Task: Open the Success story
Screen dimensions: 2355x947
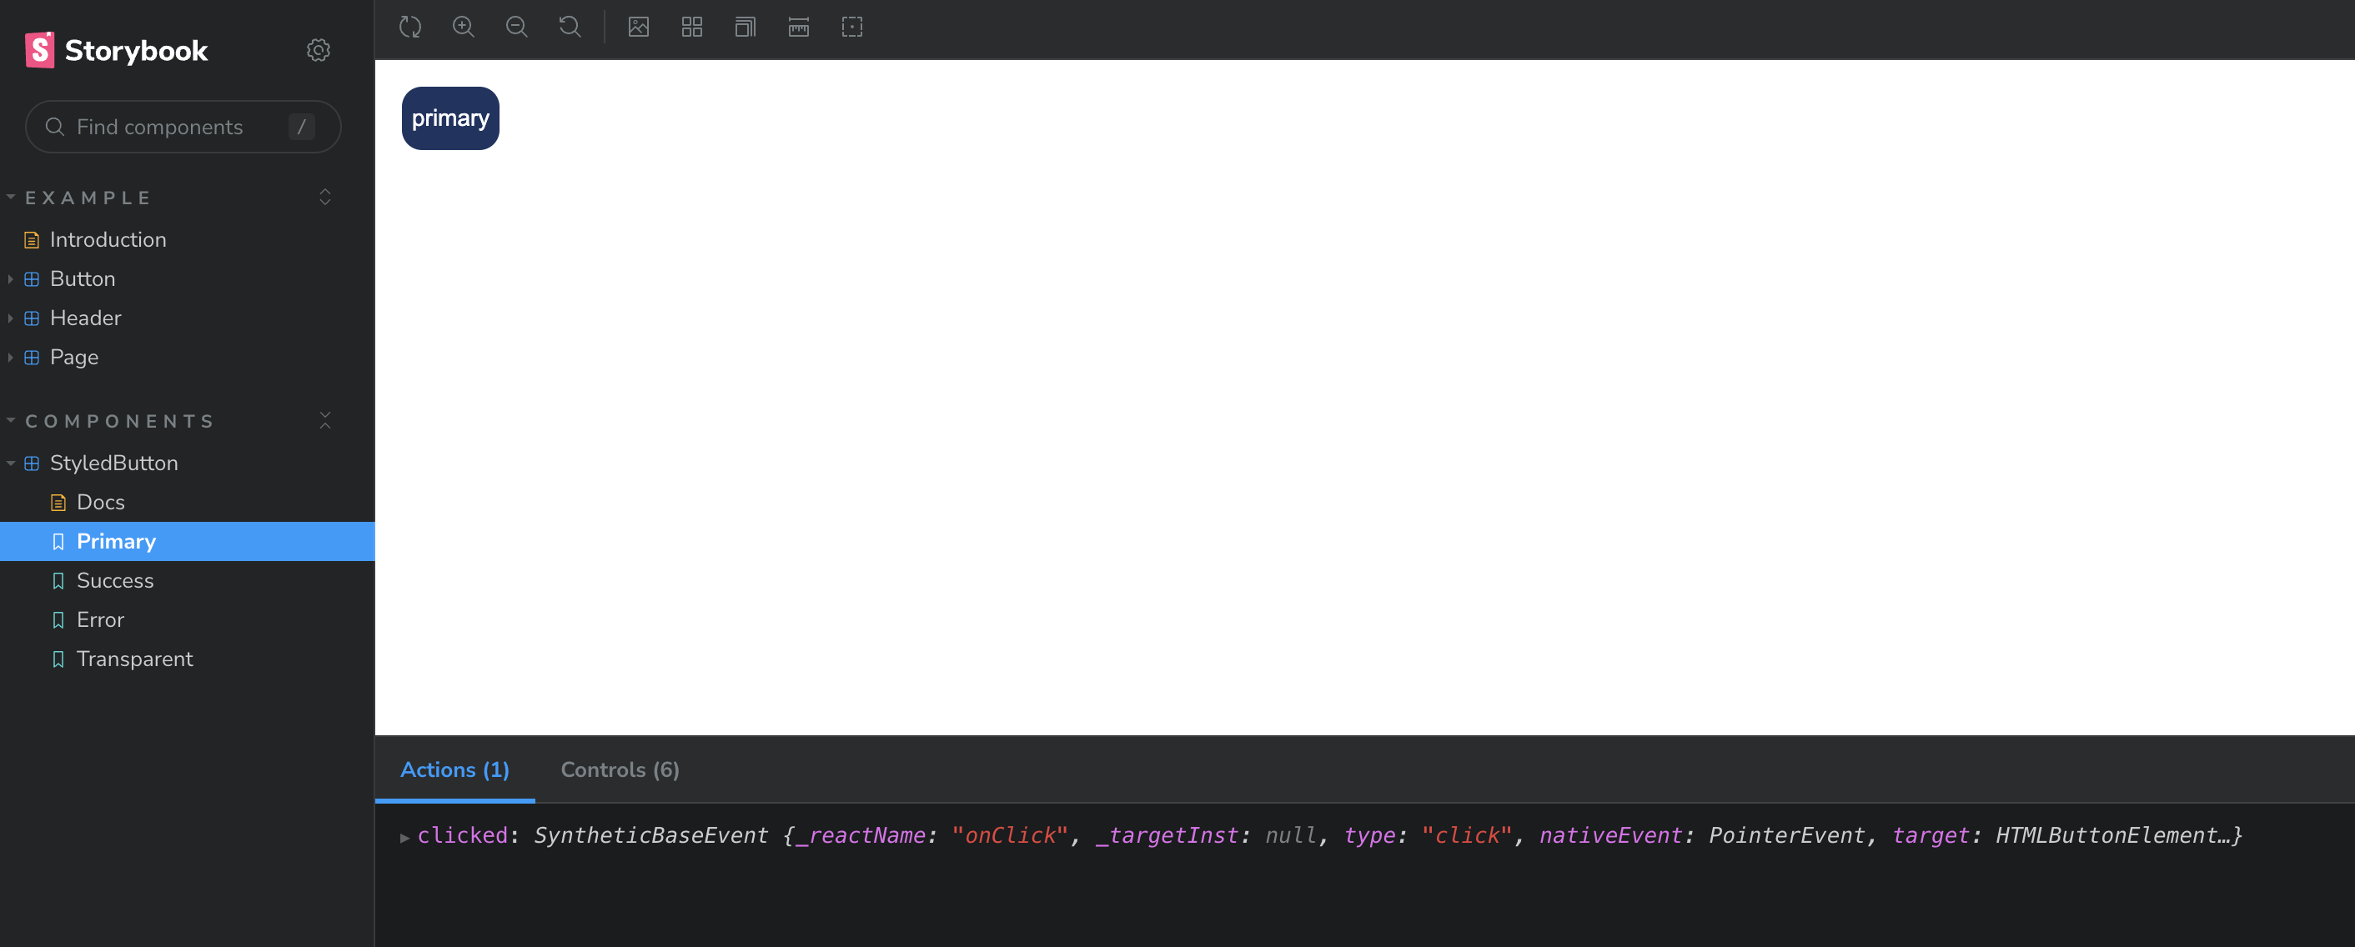Action: click(115, 580)
